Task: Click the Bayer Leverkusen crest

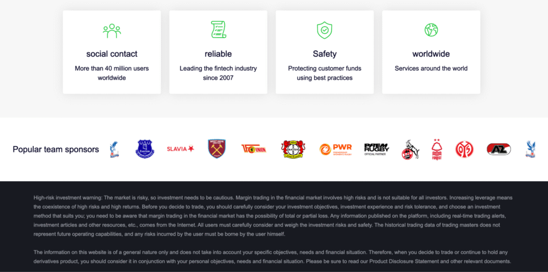Action: tap(293, 149)
